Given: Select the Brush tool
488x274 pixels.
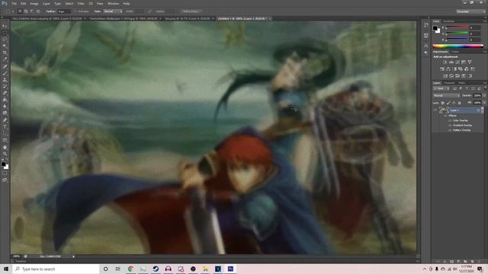Looking at the screenshot, I should click(x=5, y=73).
